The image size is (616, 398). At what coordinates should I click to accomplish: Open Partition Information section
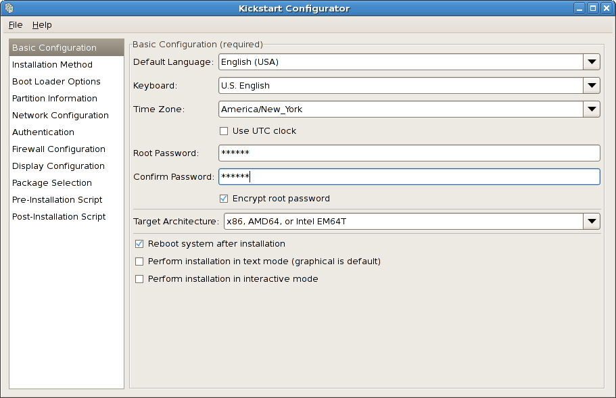click(x=55, y=99)
